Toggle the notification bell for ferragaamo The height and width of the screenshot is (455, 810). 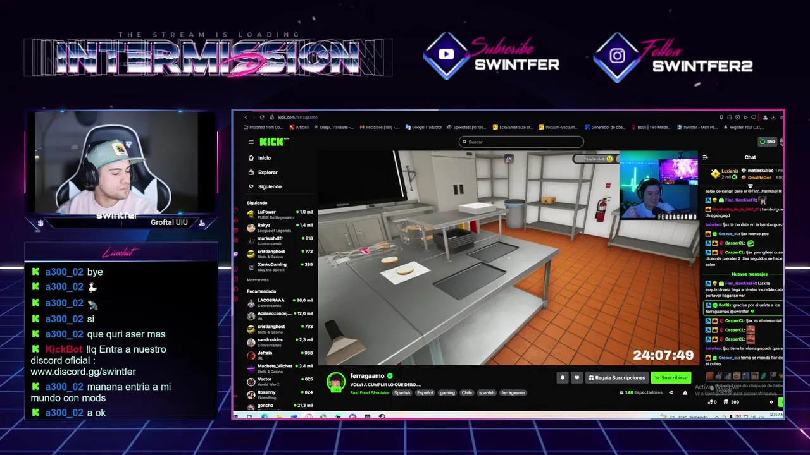pyautogui.click(x=562, y=377)
